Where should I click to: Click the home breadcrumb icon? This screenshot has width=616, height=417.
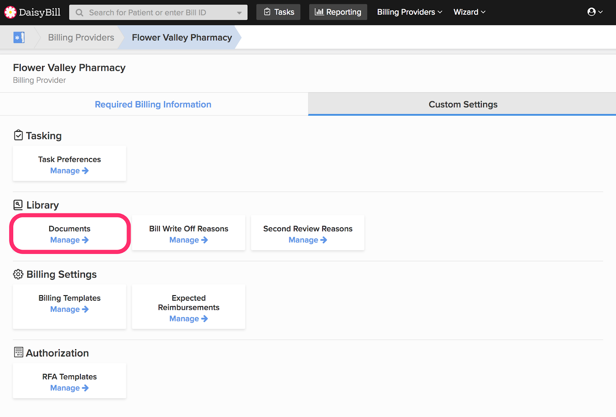point(19,37)
